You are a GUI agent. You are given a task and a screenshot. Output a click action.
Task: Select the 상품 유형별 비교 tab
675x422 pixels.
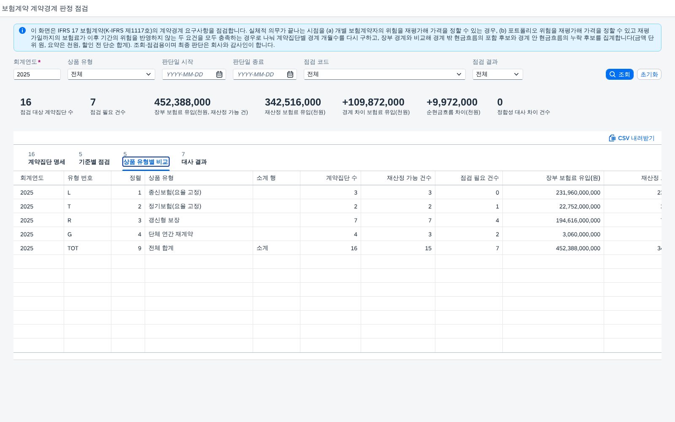(x=146, y=162)
